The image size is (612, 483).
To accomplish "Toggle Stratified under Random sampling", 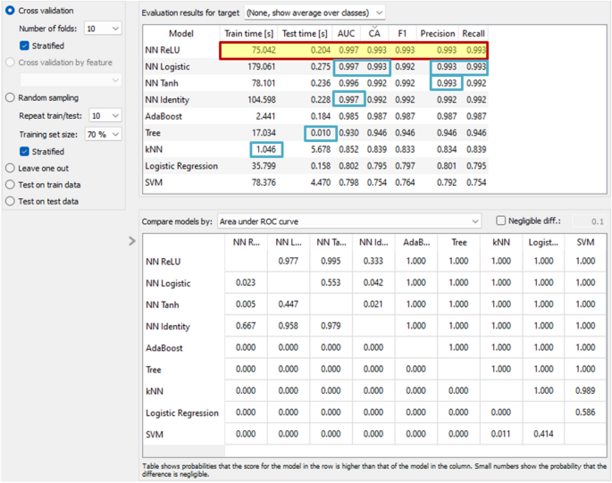I will [x=25, y=150].
